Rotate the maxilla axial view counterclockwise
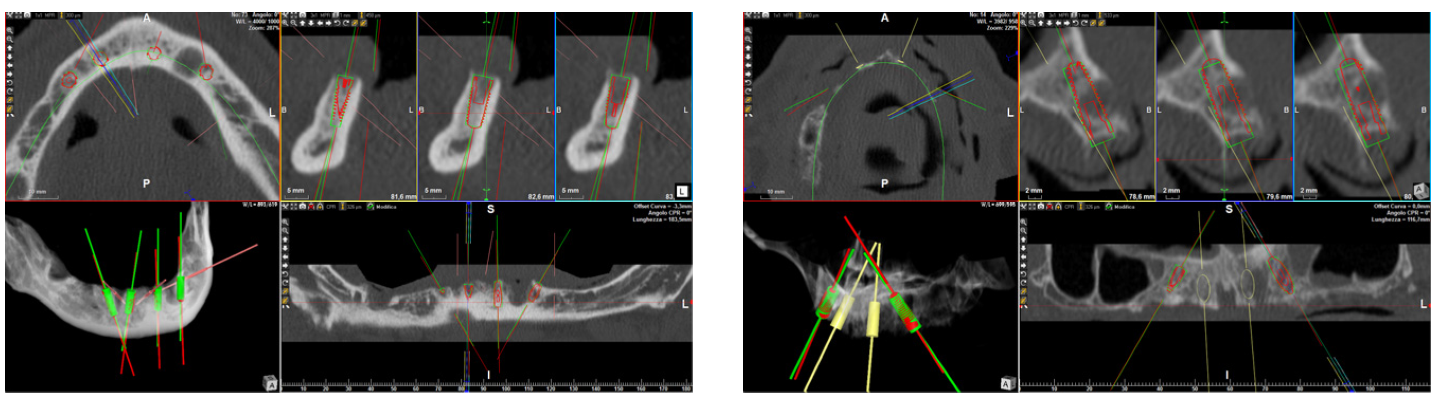This screenshot has height=408, width=1445. 748,83
